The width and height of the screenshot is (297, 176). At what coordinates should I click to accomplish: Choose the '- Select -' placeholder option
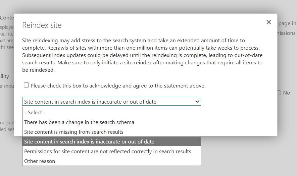(x=35, y=113)
